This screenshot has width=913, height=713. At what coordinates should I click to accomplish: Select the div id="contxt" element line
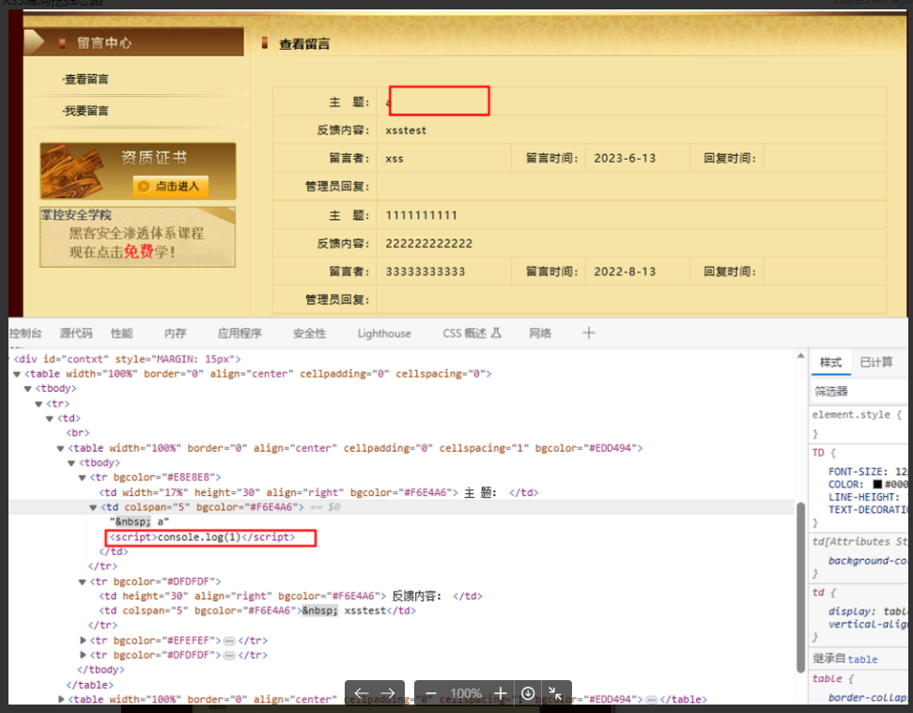[x=127, y=359]
